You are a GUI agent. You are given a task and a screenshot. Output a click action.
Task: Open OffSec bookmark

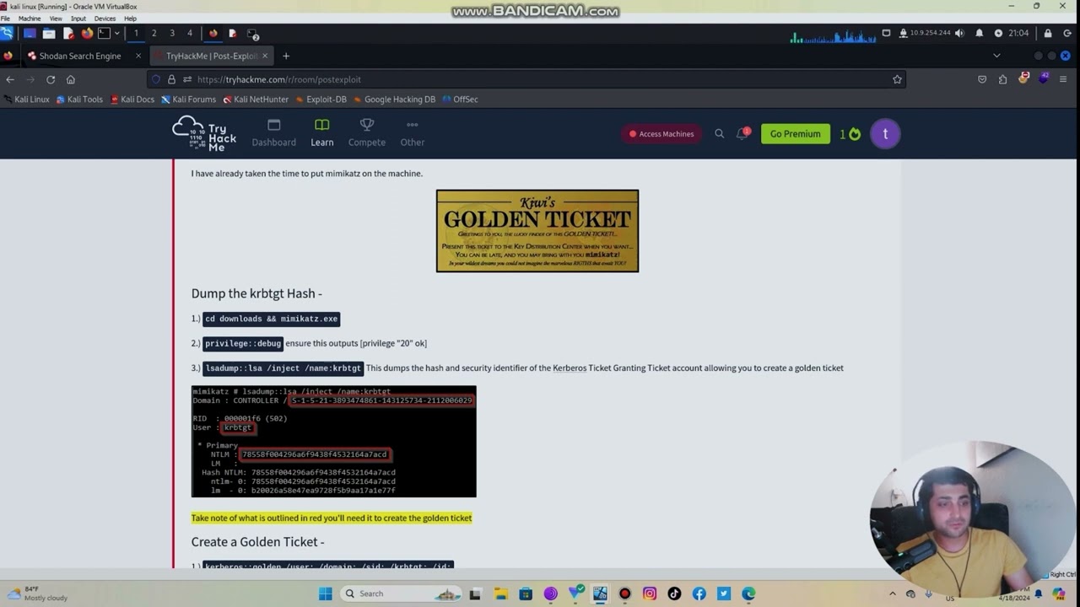click(x=460, y=99)
